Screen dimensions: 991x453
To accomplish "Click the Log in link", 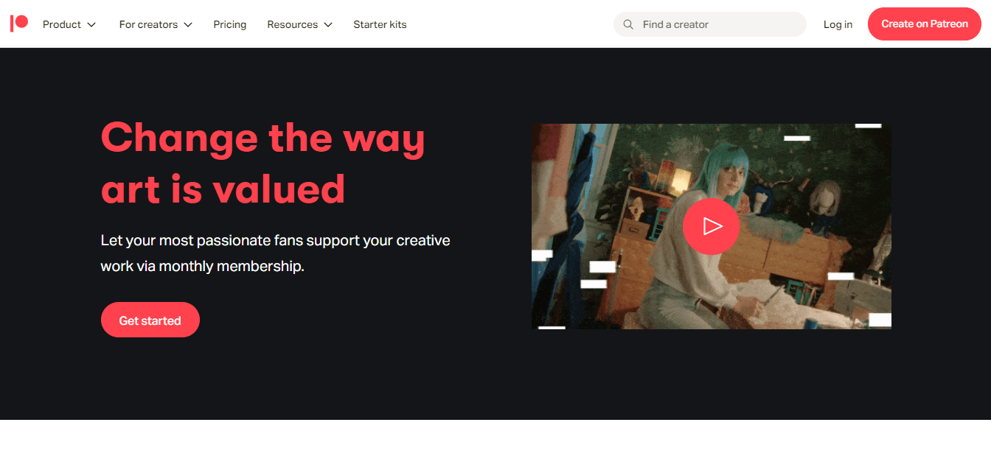I will pyautogui.click(x=838, y=24).
